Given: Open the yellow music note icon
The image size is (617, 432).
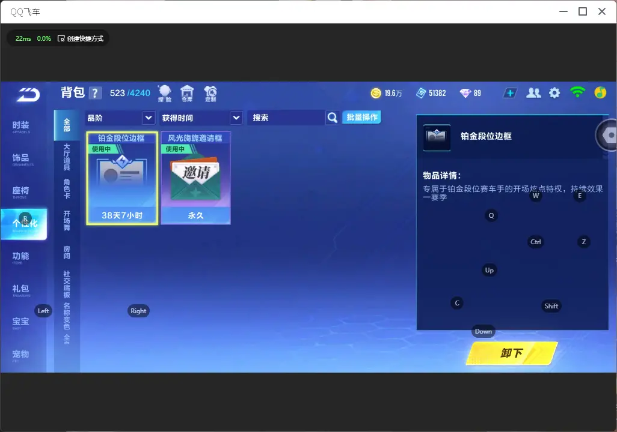Looking at the screenshot, I should coord(600,92).
